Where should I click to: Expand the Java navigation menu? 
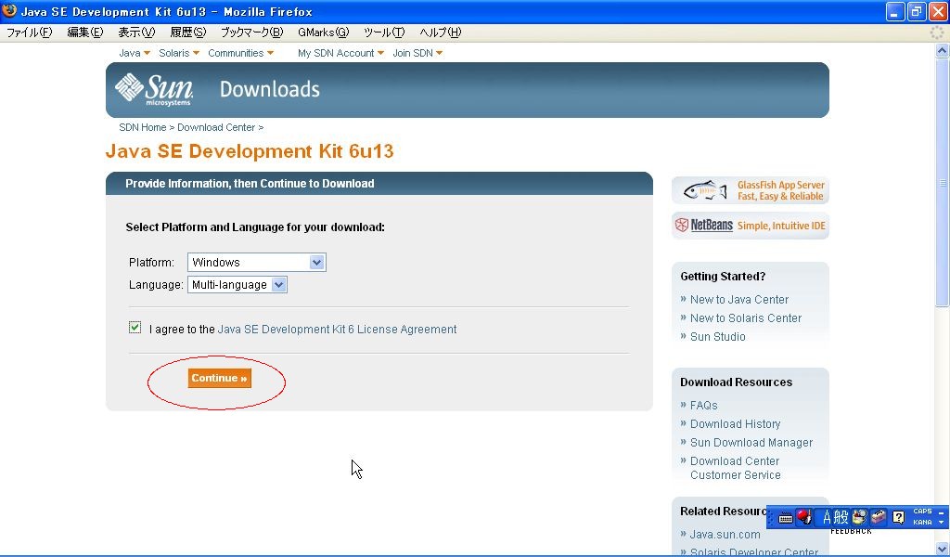pyautogui.click(x=134, y=53)
